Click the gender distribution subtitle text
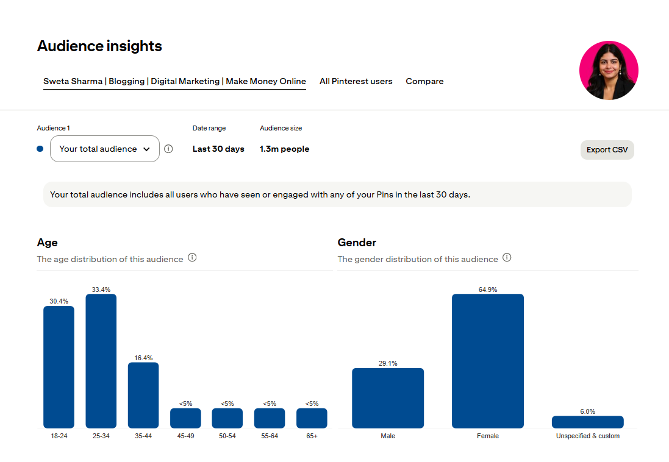 click(418, 260)
